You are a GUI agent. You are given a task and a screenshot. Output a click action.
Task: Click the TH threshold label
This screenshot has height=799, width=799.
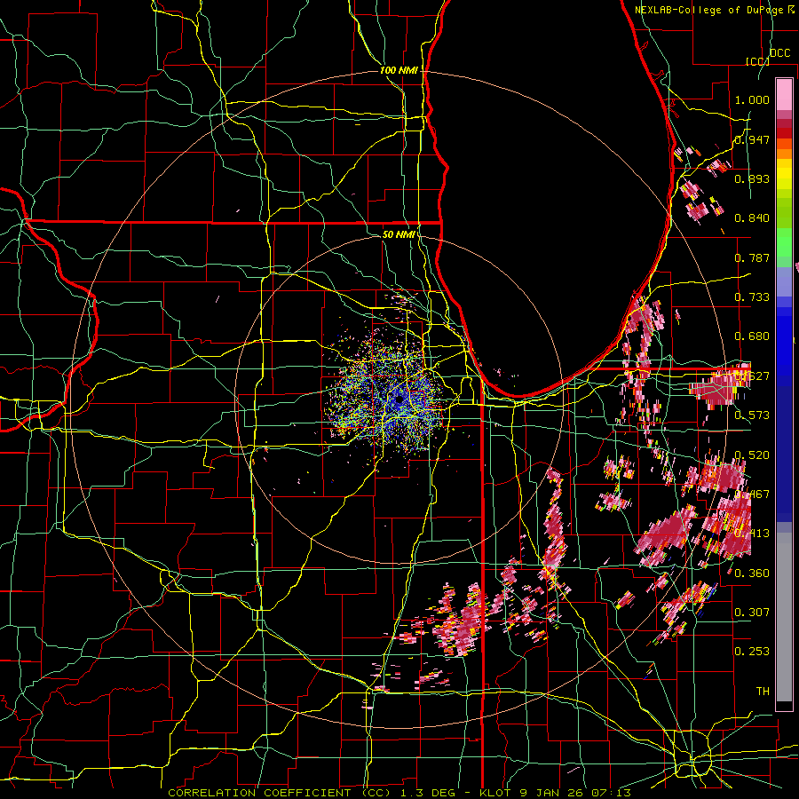[763, 692]
